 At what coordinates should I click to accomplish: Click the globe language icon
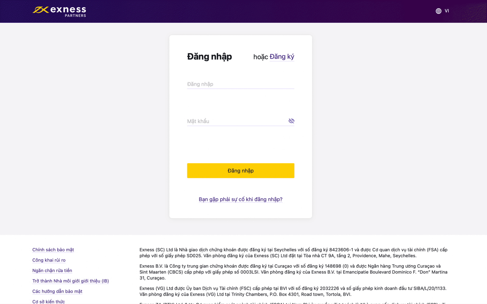coord(438,11)
